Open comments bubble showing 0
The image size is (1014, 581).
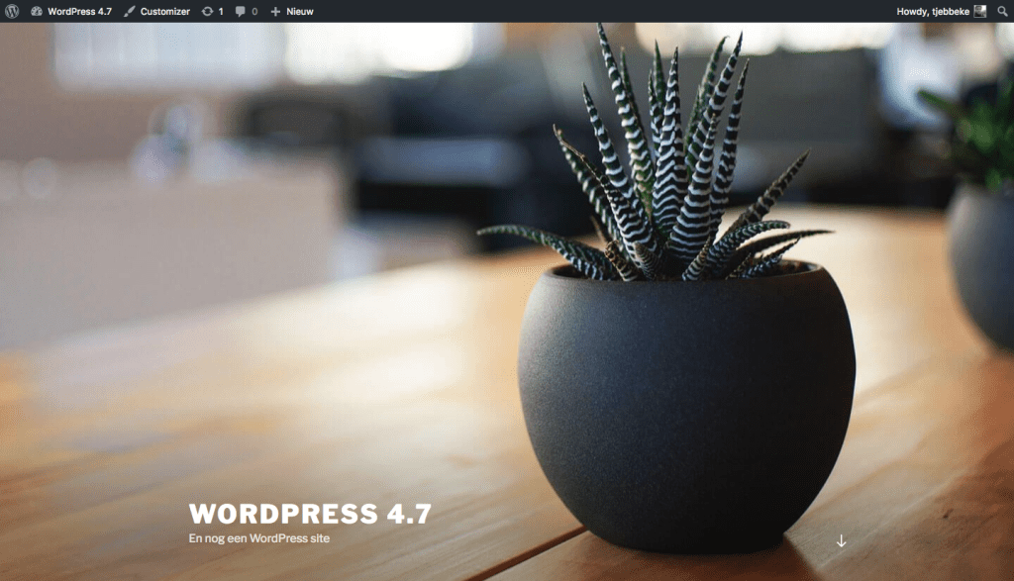click(247, 11)
